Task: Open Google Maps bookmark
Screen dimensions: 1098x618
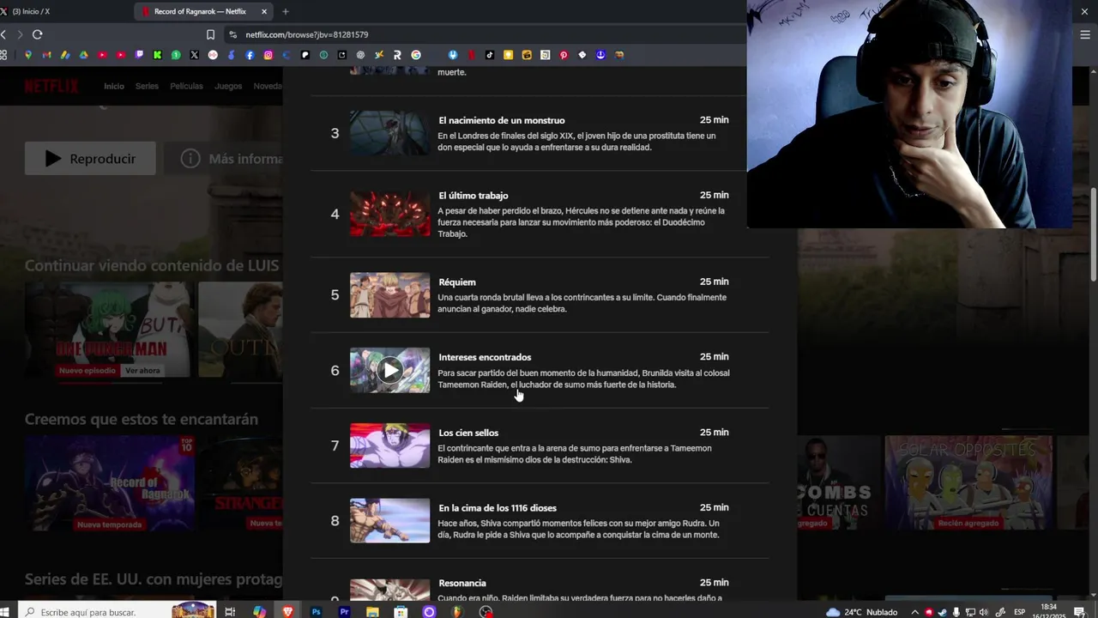Action: (x=27, y=55)
